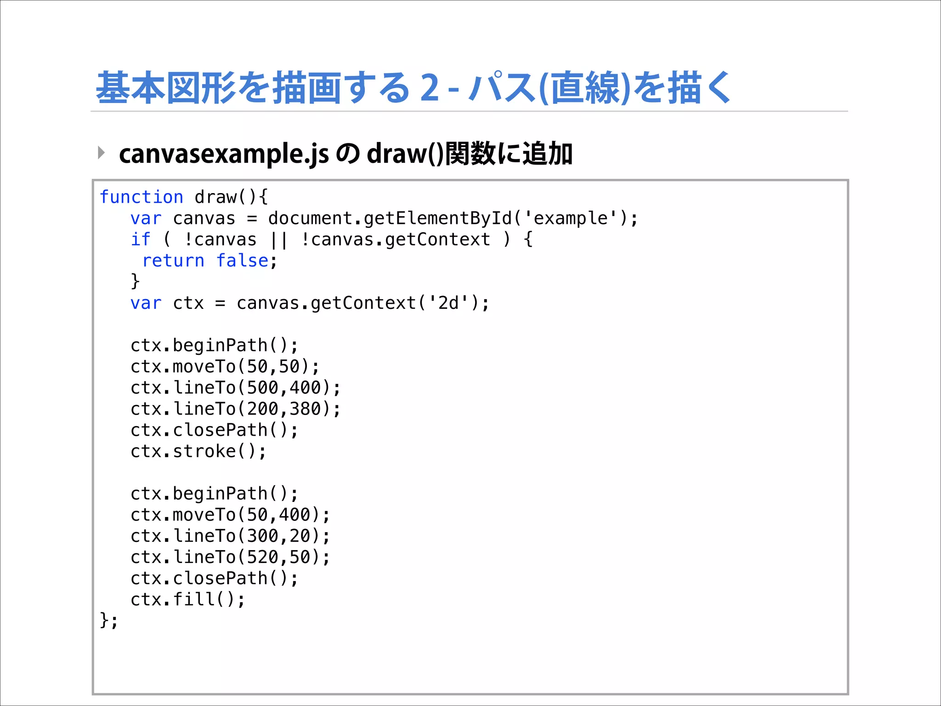Click the line 'function draw(){'
This screenshot has width=941, height=706.
[x=184, y=197]
